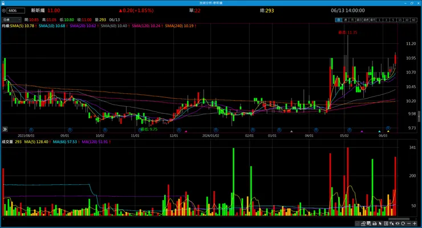Click the MA(5) 128.40 volume label

coord(37,142)
